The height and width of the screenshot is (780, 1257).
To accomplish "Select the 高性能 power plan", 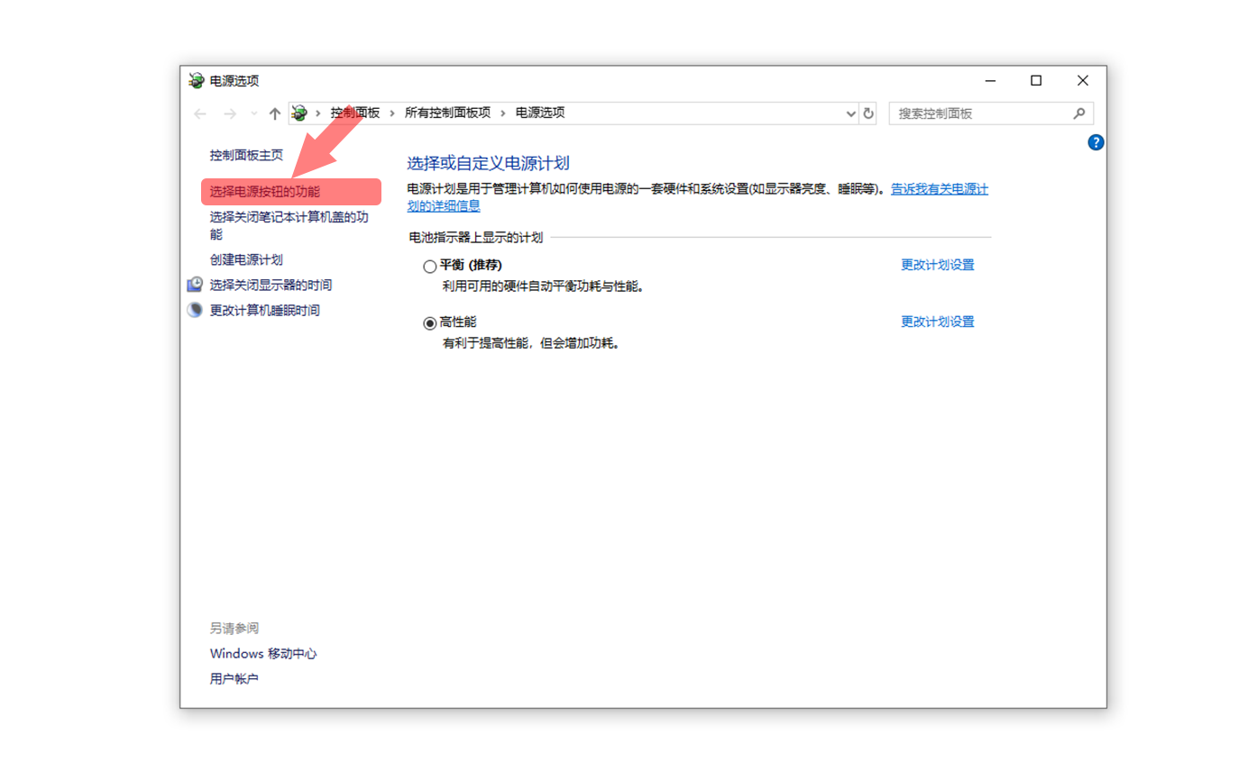I will click(x=430, y=322).
